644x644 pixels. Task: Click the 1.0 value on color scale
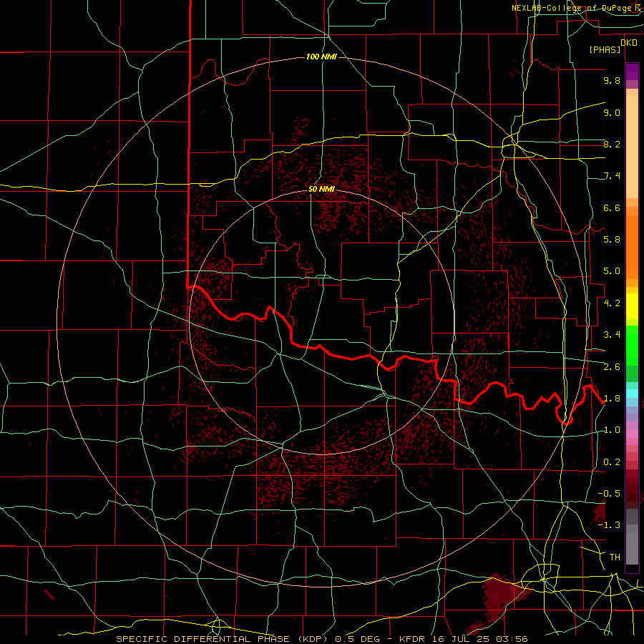tap(612, 430)
